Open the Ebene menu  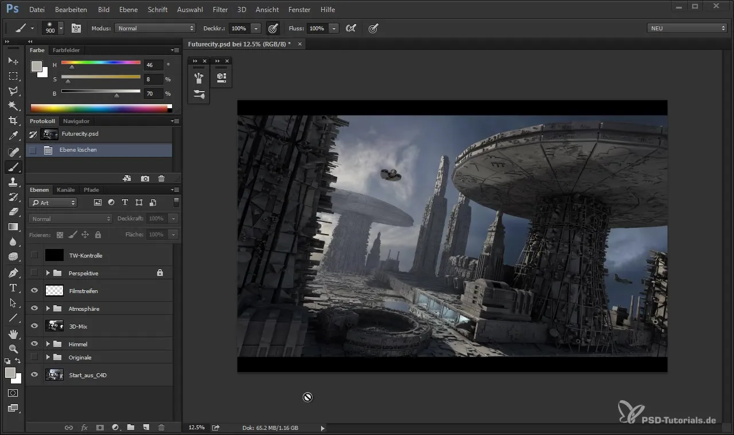tap(128, 10)
